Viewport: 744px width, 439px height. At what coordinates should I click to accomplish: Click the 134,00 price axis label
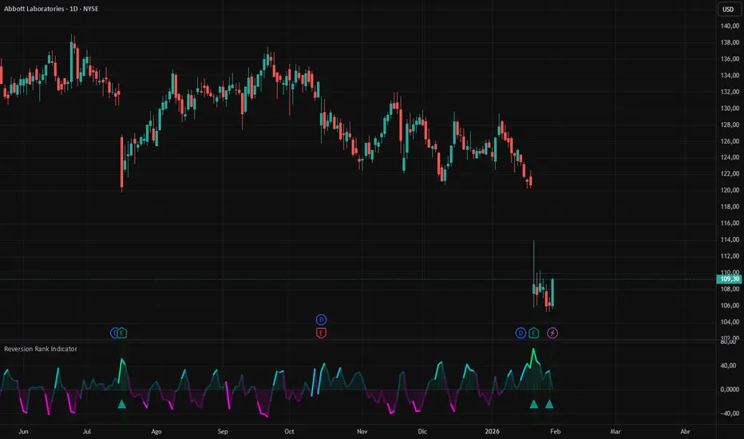(x=730, y=76)
